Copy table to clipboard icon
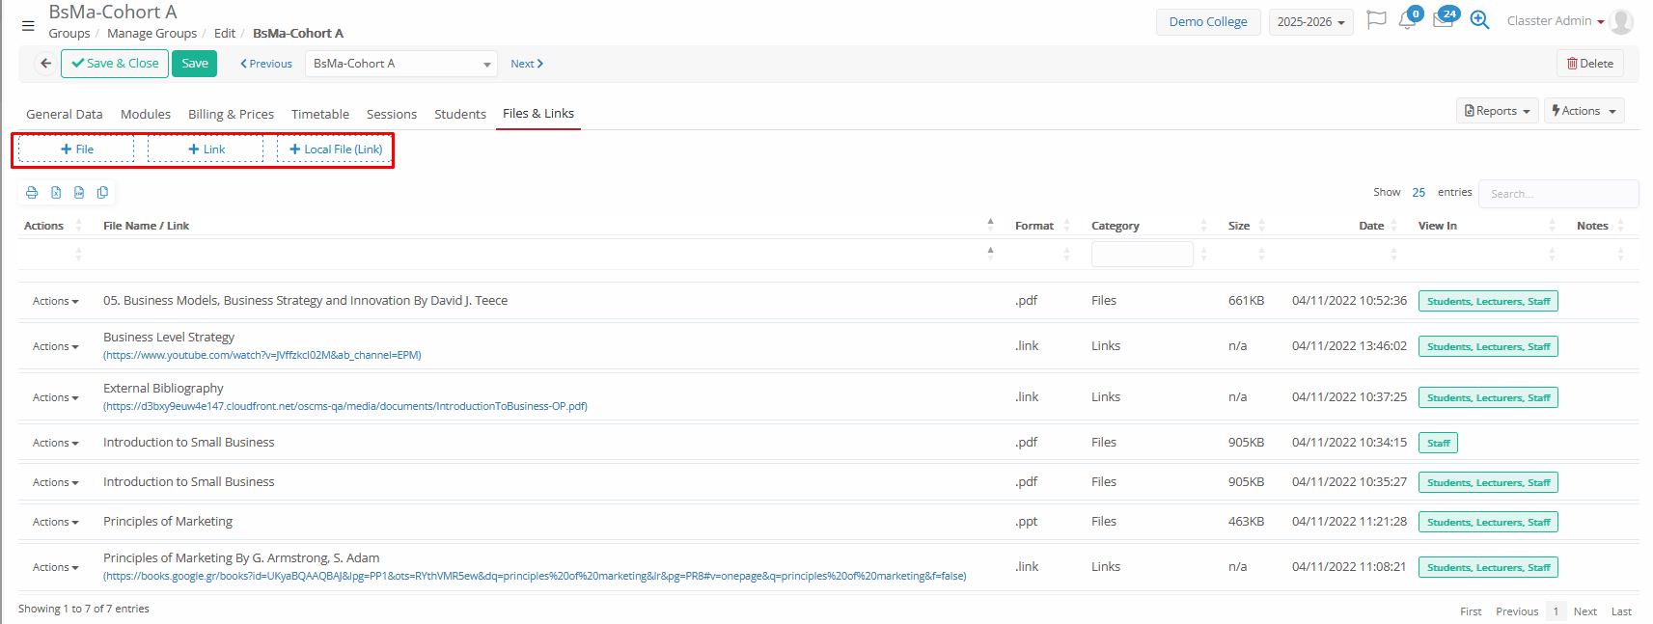This screenshot has width=1653, height=624. [x=102, y=193]
